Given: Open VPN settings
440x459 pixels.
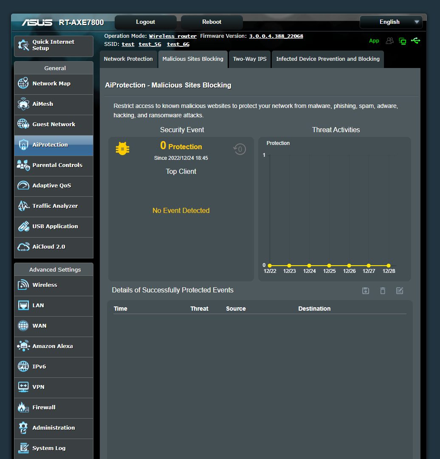Looking at the screenshot, I should click(54, 388).
